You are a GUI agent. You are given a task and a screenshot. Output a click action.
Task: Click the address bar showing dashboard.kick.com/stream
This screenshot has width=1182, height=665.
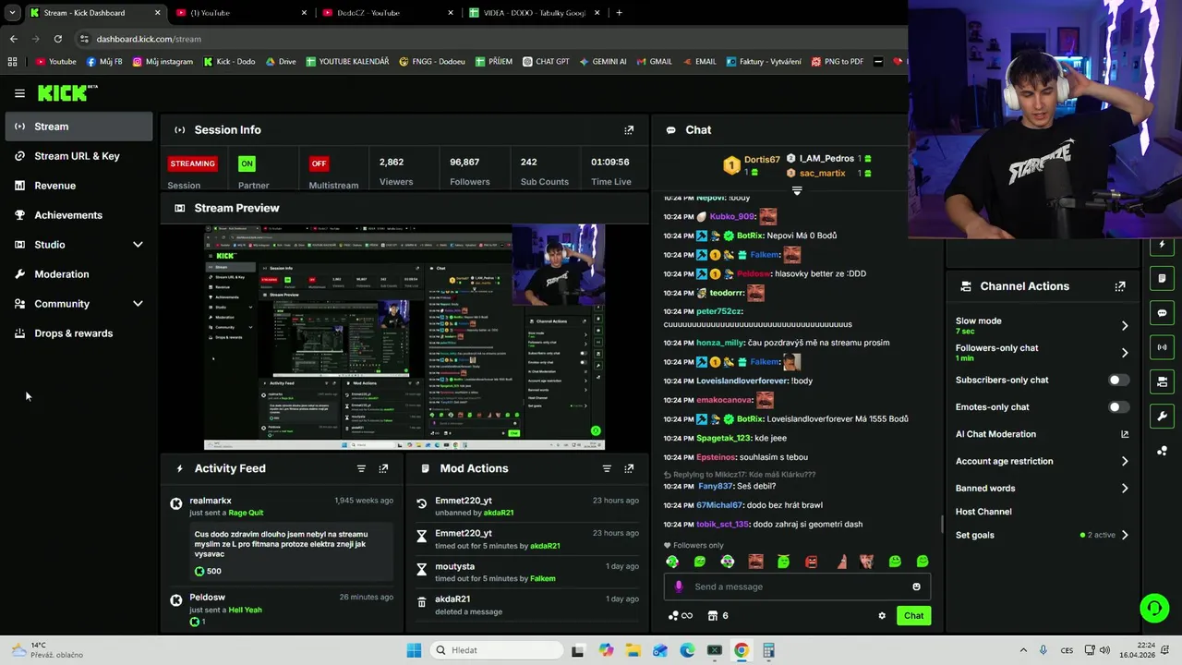pos(489,39)
